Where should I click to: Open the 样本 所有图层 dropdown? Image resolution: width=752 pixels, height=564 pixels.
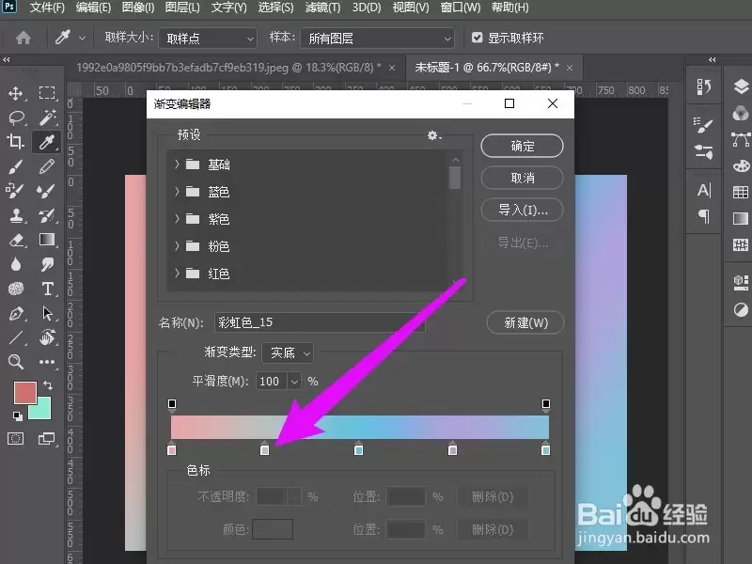pos(378,38)
